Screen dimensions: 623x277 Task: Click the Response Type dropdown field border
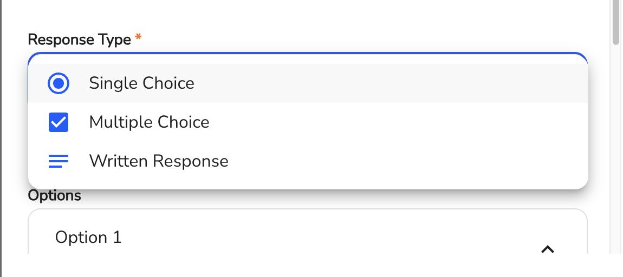coord(308,54)
